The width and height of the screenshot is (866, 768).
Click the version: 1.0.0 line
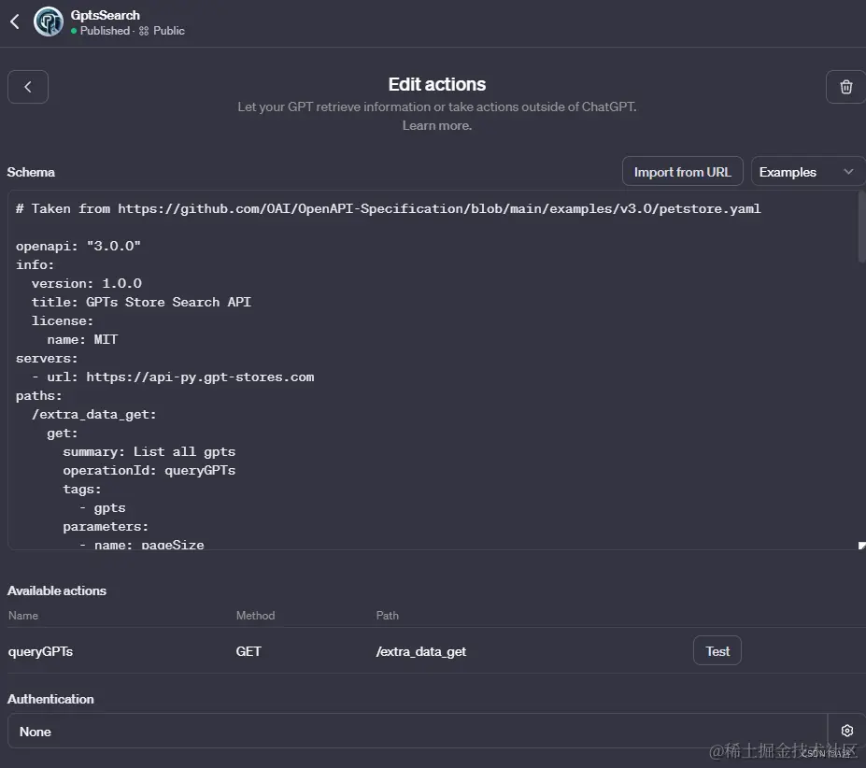[x=87, y=283]
